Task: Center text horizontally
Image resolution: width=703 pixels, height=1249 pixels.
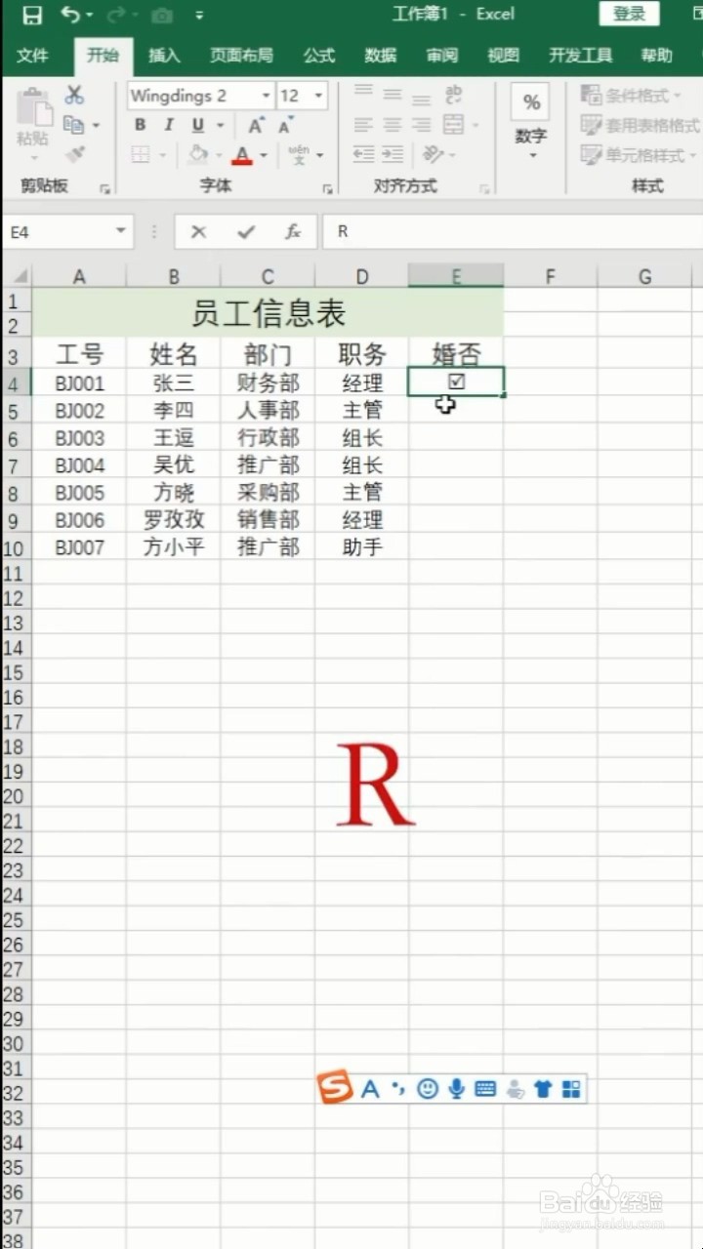Action: pos(393,125)
